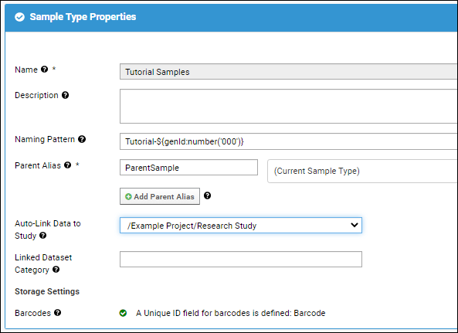Open Auto-Link Data to Study help icon
The width and height of the screenshot is (458, 333).
[x=43, y=236]
